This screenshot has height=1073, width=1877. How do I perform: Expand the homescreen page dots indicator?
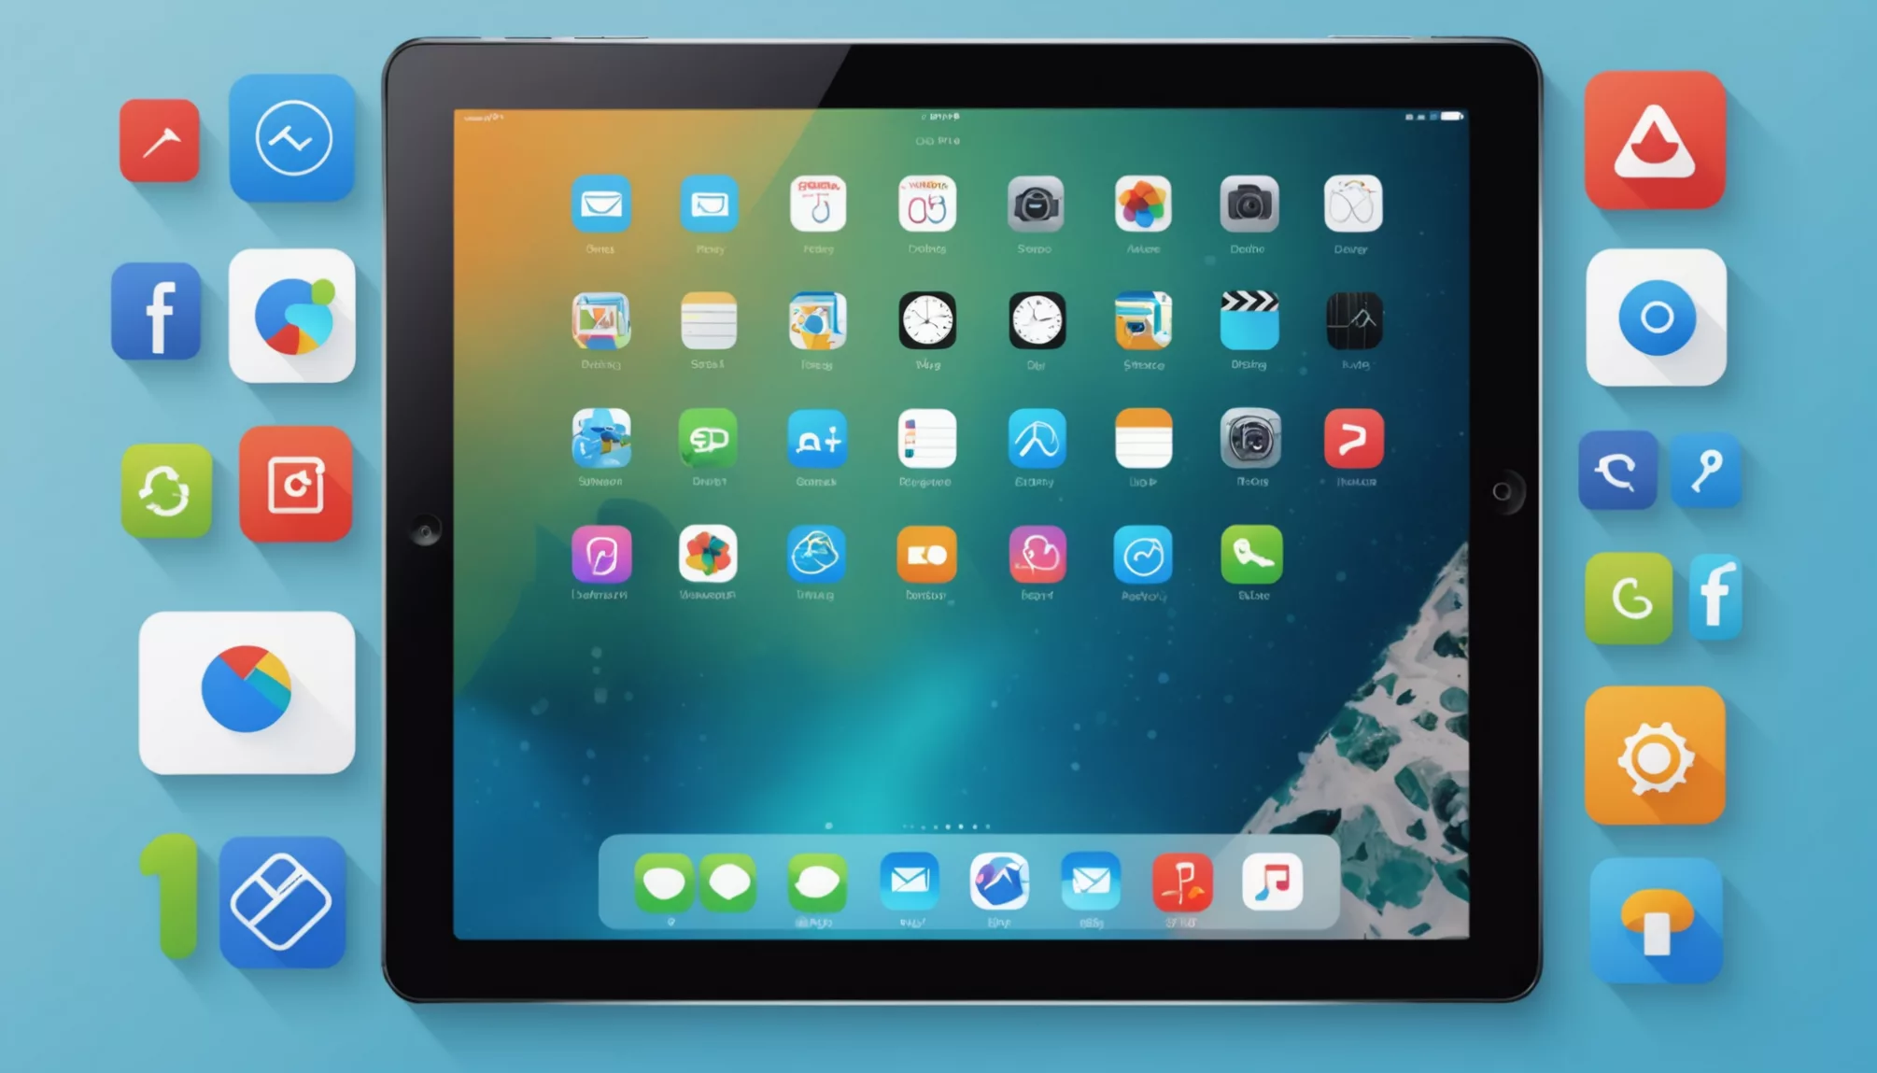938,823
